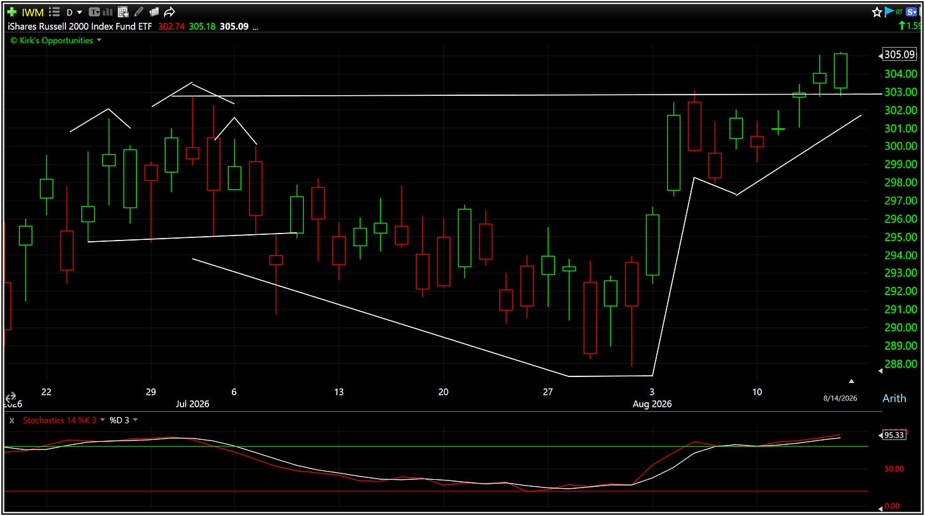Viewport: 925px width, 516px height.
Task: Click the 300.00 price level on the scale
Action: (x=900, y=147)
